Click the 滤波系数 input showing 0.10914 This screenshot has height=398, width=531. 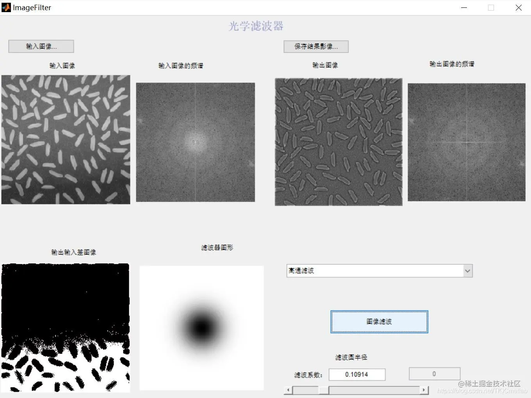tap(357, 374)
